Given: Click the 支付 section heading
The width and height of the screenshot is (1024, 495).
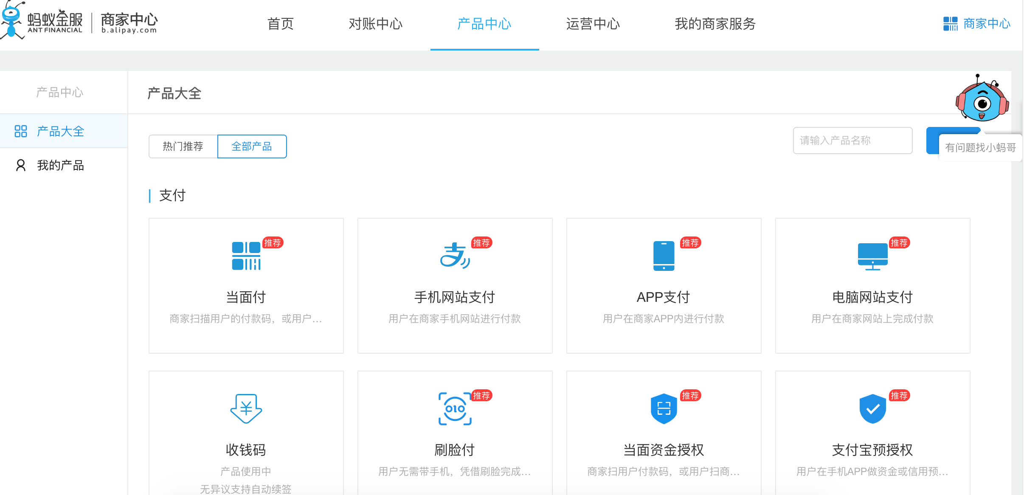Looking at the screenshot, I should 172,196.
